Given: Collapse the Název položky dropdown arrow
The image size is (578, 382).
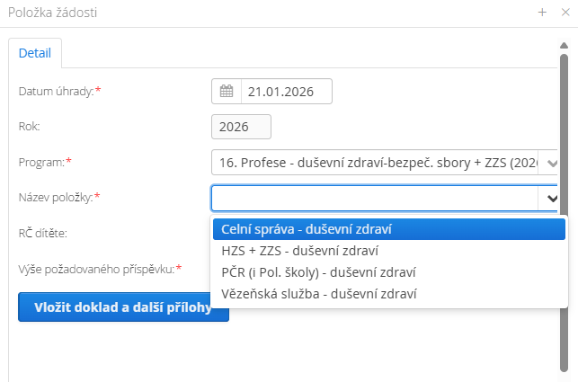Looking at the screenshot, I should coord(551,199).
